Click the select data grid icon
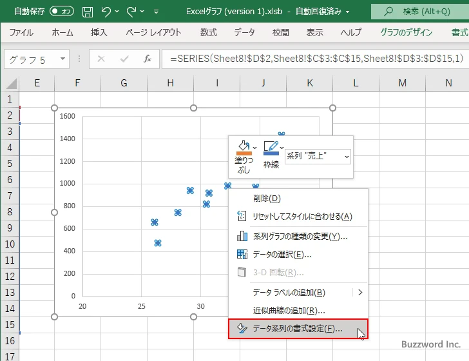This screenshot has width=469, height=361. tap(242, 254)
